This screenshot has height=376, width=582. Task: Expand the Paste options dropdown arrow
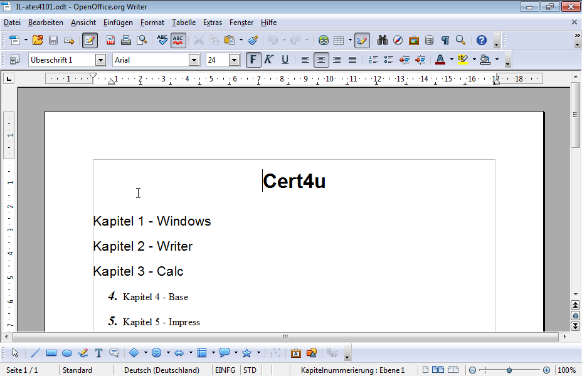[241, 40]
